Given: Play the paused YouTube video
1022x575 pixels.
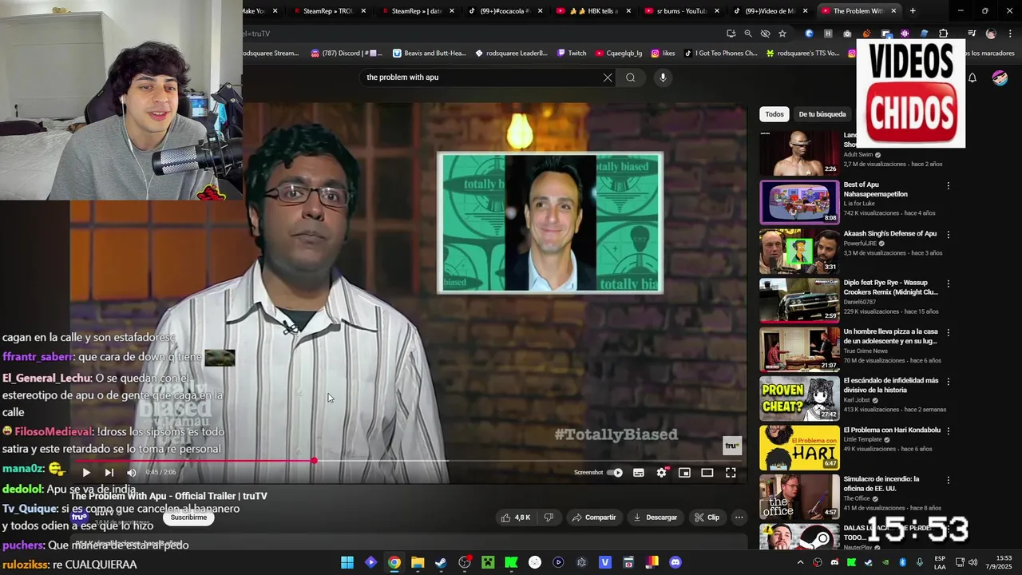Looking at the screenshot, I should [x=86, y=473].
